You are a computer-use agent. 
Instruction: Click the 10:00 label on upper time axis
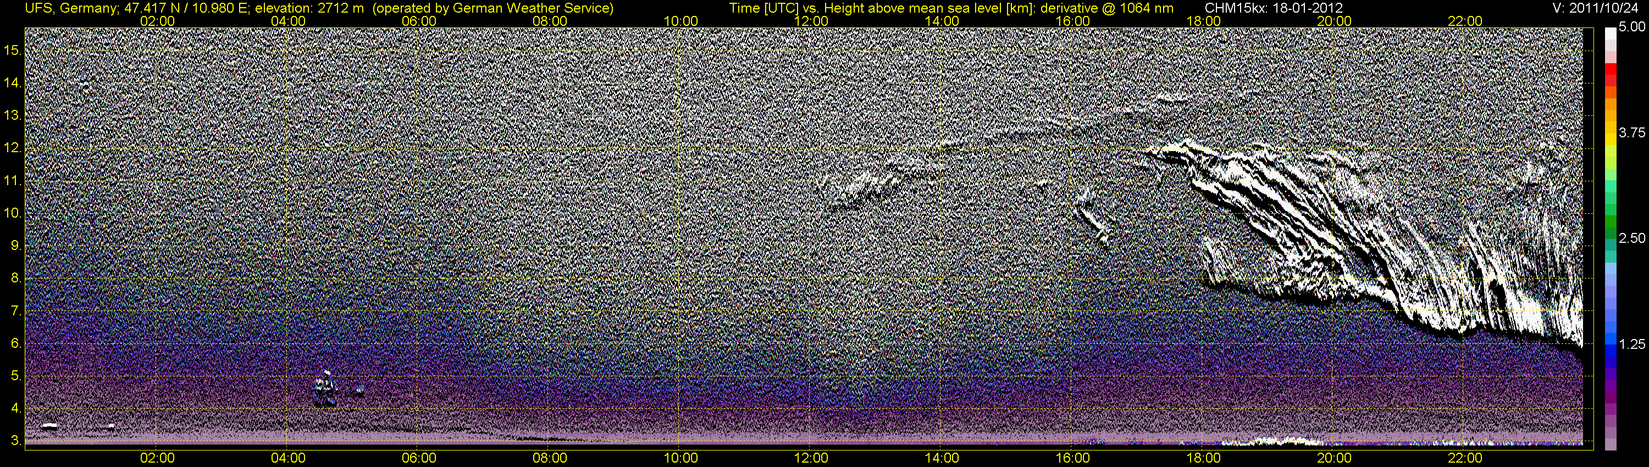click(x=681, y=21)
